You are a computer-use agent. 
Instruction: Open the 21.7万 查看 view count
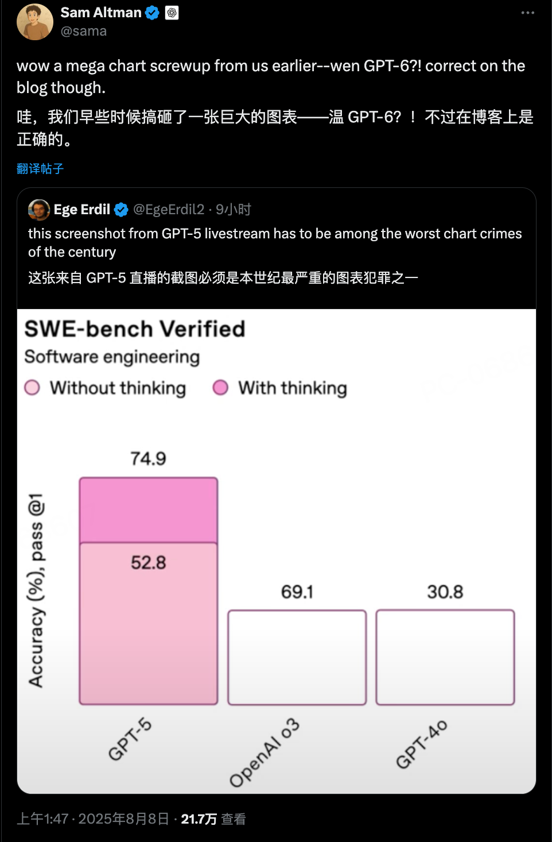(x=213, y=818)
